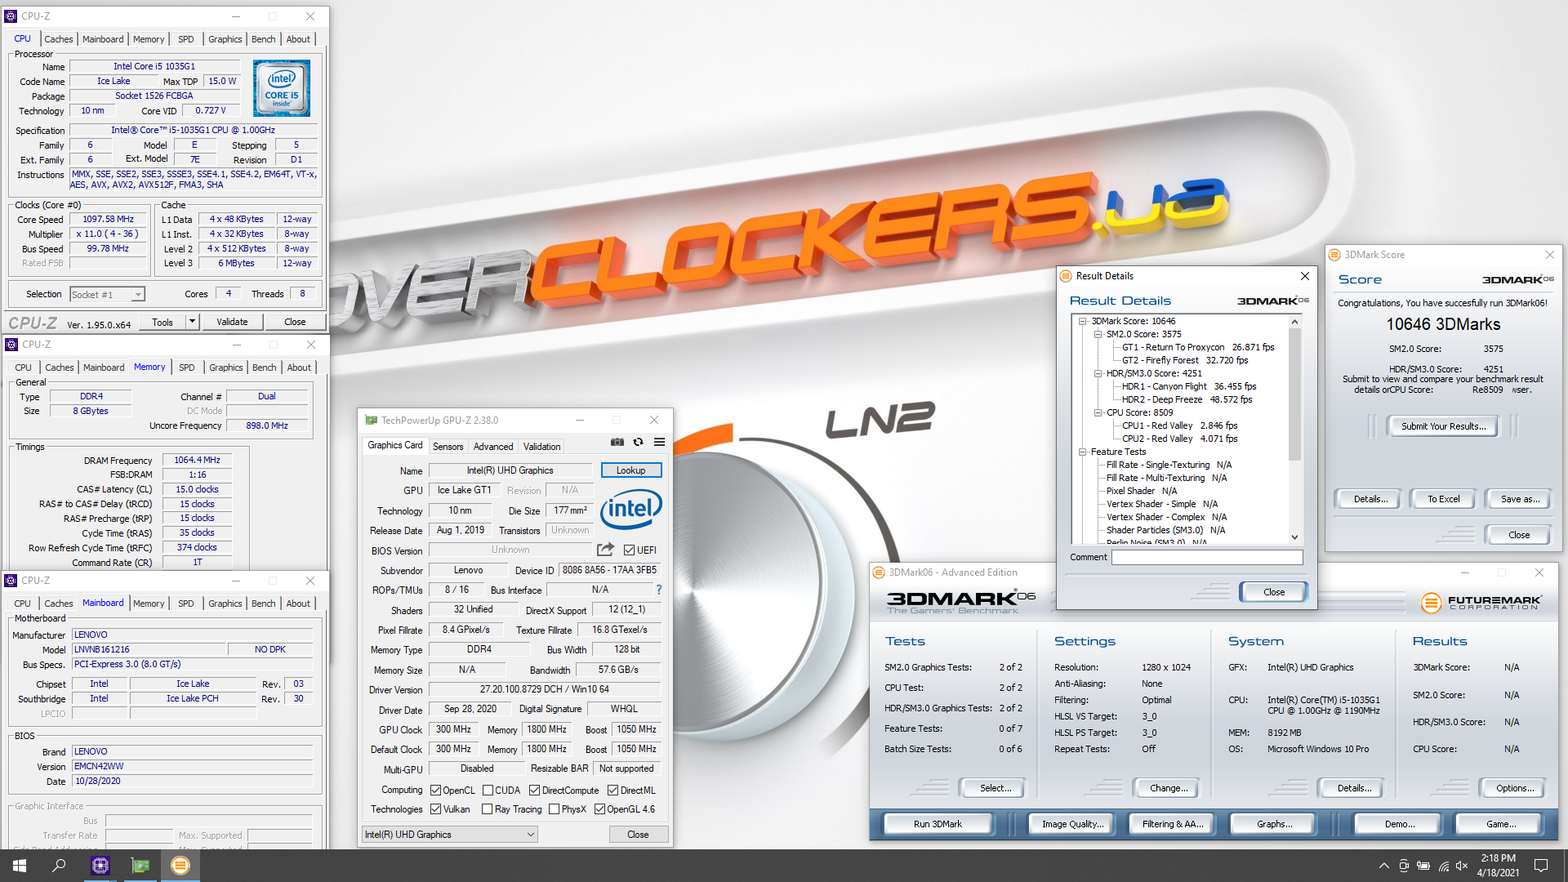The width and height of the screenshot is (1568, 882).
Task: Switch to SPD tab in Memory CPU-Z window
Action: pyautogui.click(x=187, y=367)
